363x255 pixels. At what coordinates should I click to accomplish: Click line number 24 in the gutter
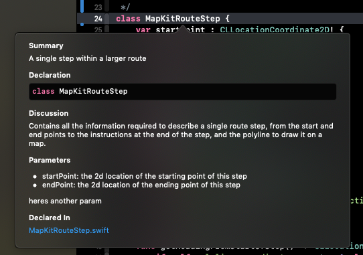coord(98,19)
